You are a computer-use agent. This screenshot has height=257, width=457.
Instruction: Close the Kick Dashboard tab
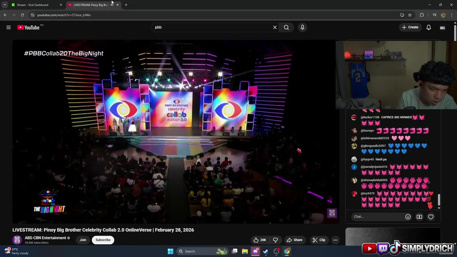coord(61,5)
